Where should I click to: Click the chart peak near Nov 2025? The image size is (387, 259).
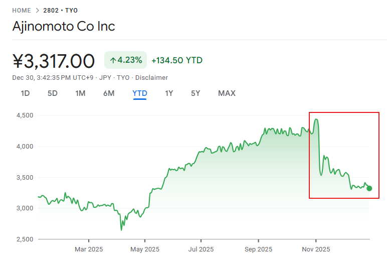click(x=316, y=119)
